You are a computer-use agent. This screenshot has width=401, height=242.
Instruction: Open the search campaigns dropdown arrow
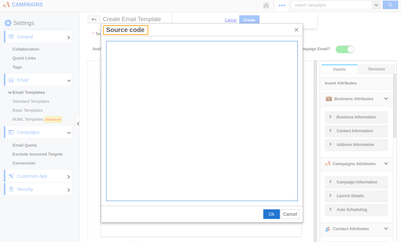tap(376, 5)
